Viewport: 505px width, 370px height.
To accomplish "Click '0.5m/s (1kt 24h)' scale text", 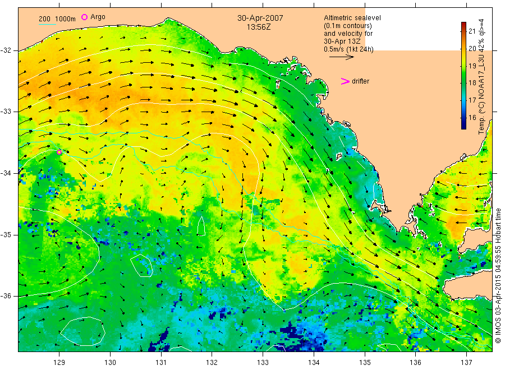I will point(349,49).
